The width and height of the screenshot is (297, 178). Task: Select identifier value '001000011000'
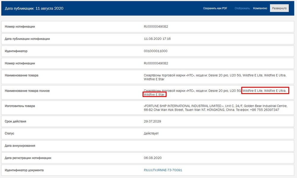(156, 51)
